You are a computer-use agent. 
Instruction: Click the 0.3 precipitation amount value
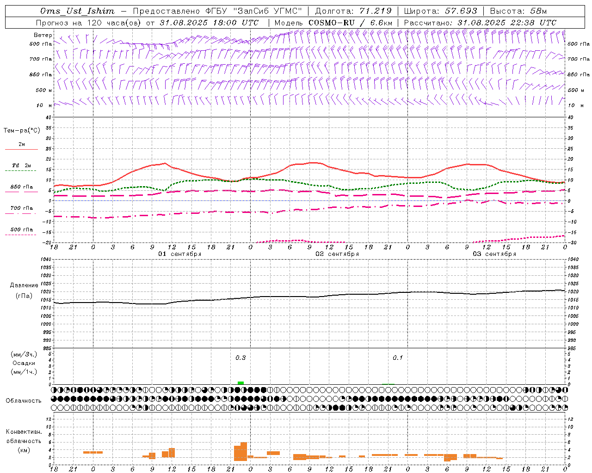tap(240, 358)
